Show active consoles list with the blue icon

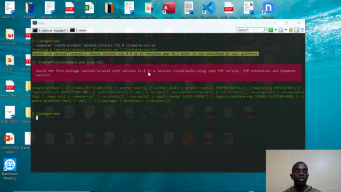coord(281,30)
